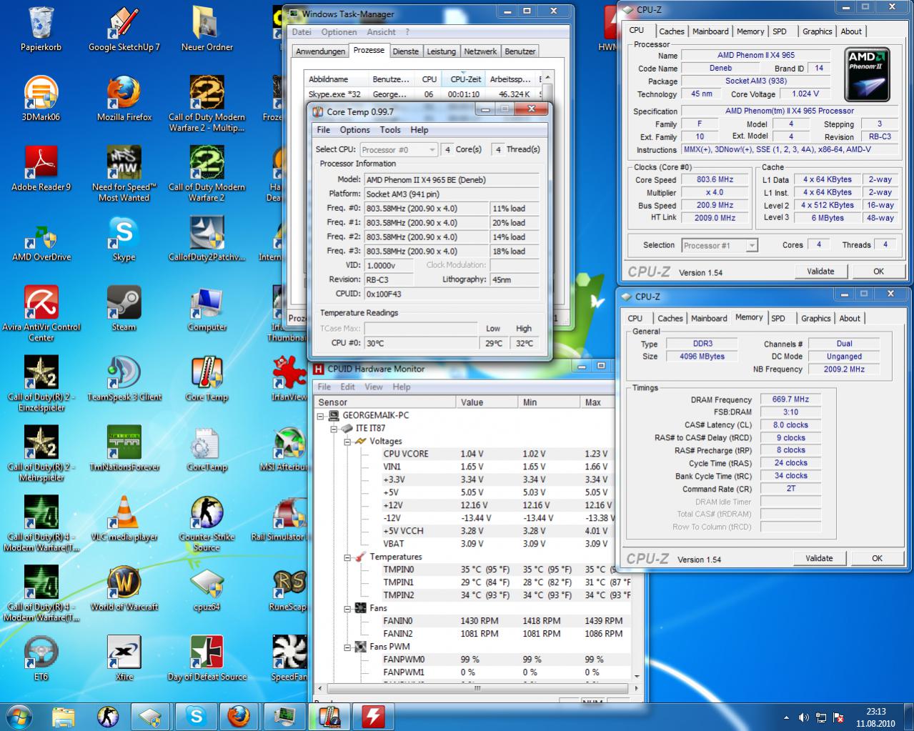Launch TeamSpeak 3 Client shortcut

pos(124,379)
